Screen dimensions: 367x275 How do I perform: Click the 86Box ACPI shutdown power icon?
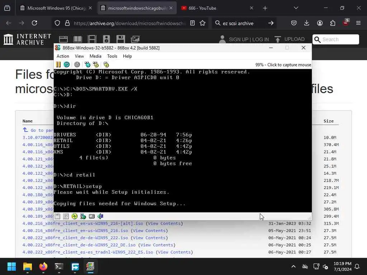(77, 64)
